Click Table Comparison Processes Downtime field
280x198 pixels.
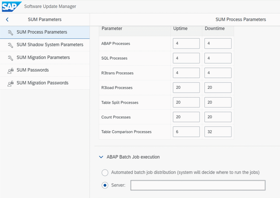pyautogui.click(x=218, y=132)
